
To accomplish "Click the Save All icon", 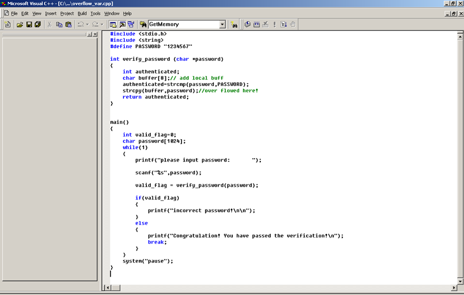I will tap(38, 25).
